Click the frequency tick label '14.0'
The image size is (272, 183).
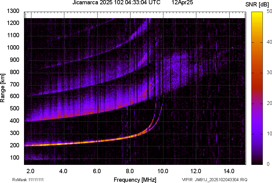click(x=229, y=171)
